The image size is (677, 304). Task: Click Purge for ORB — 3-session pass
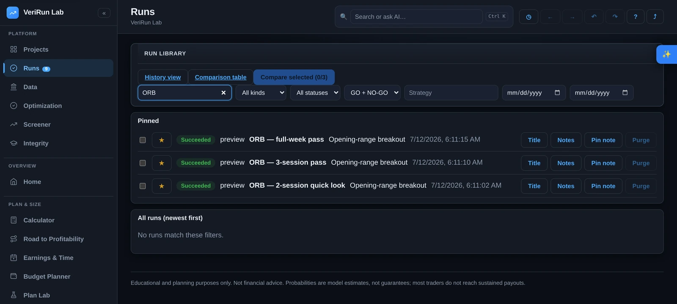coord(641,163)
